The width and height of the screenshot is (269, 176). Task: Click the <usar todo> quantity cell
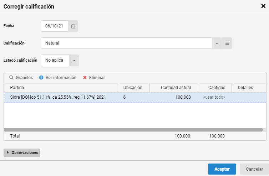pos(214,97)
